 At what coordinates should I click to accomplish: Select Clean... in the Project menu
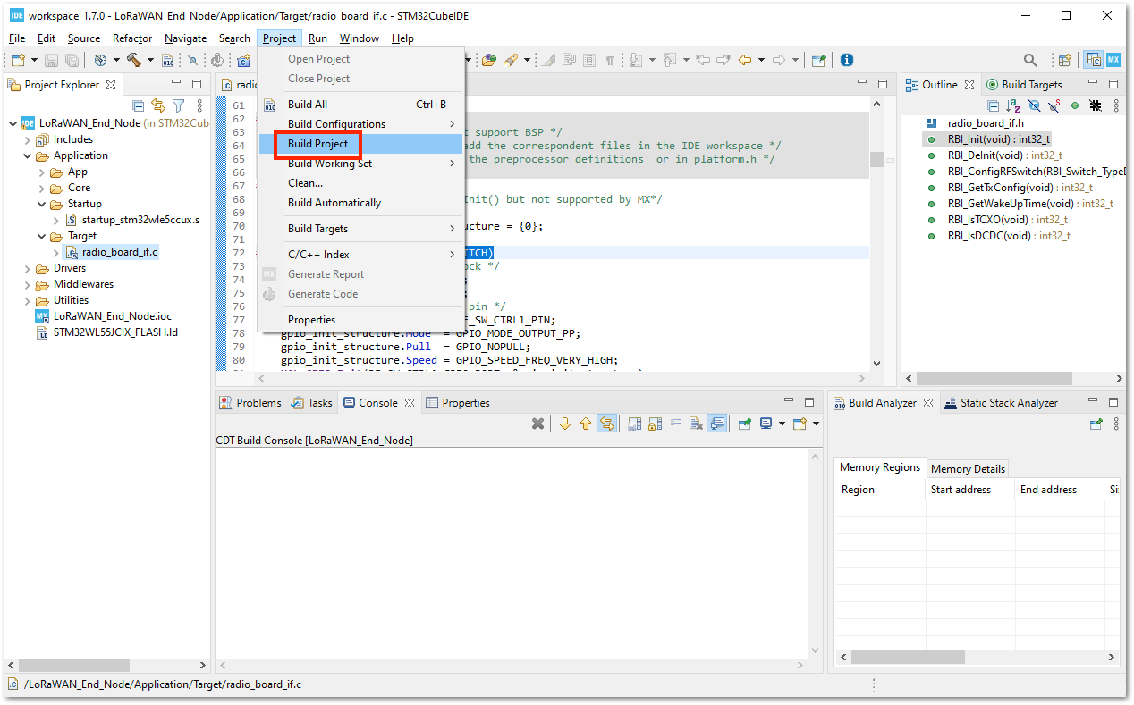(x=360, y=183)
